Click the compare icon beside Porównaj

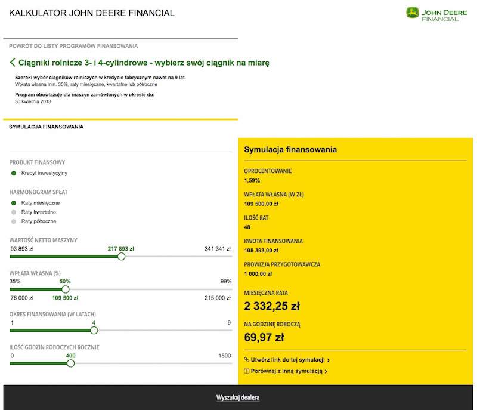(x=246, y=371)
